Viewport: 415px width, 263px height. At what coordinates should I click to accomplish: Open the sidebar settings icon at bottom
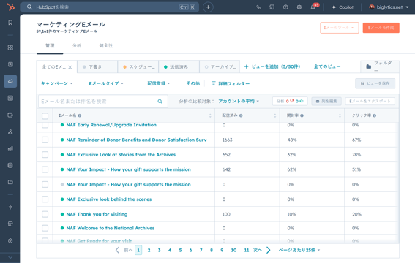click(x=10, y=241)
